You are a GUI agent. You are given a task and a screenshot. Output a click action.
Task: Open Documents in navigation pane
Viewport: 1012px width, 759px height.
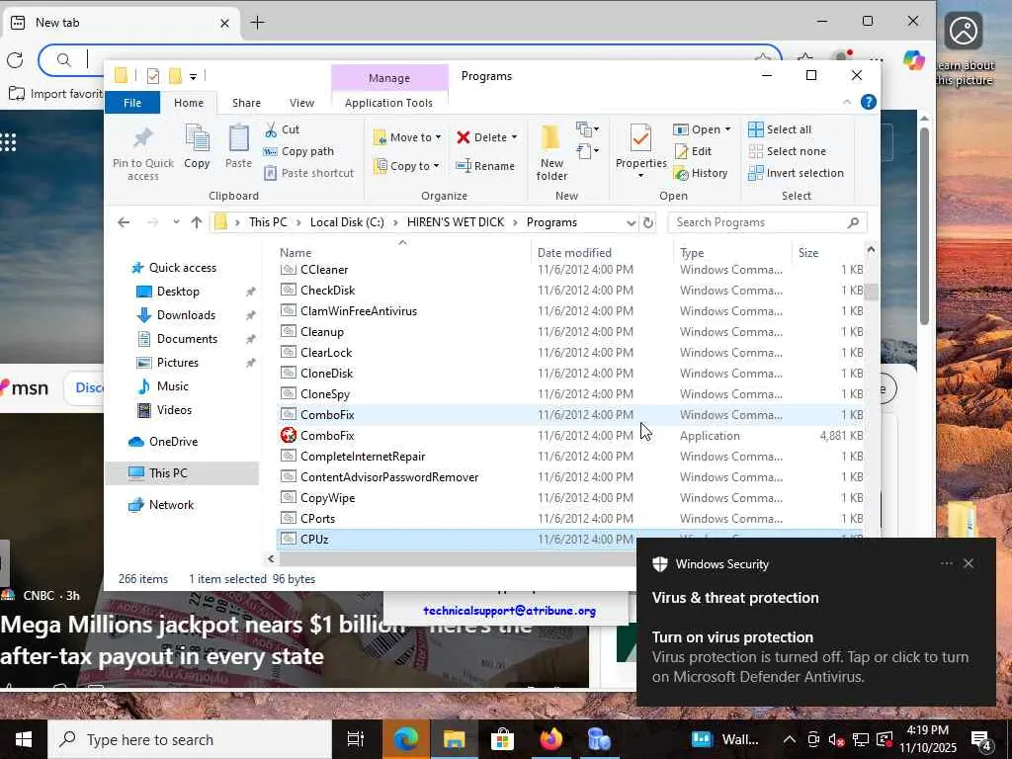[x=187, y=339]
